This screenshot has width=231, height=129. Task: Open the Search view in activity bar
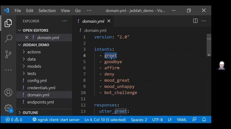coord(8,38)
